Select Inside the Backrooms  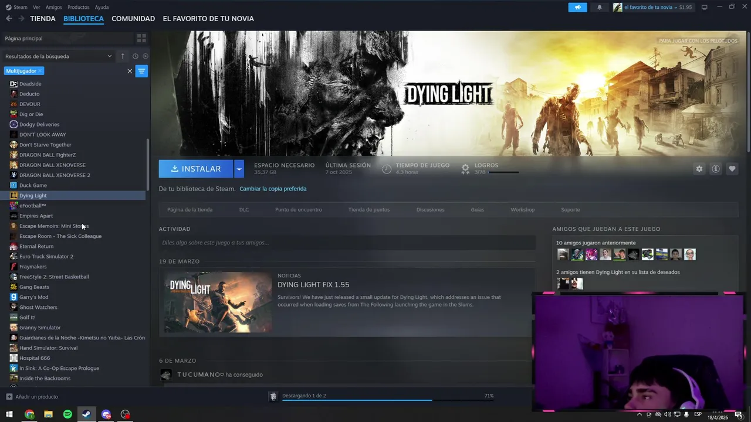[x=45, y=379]
